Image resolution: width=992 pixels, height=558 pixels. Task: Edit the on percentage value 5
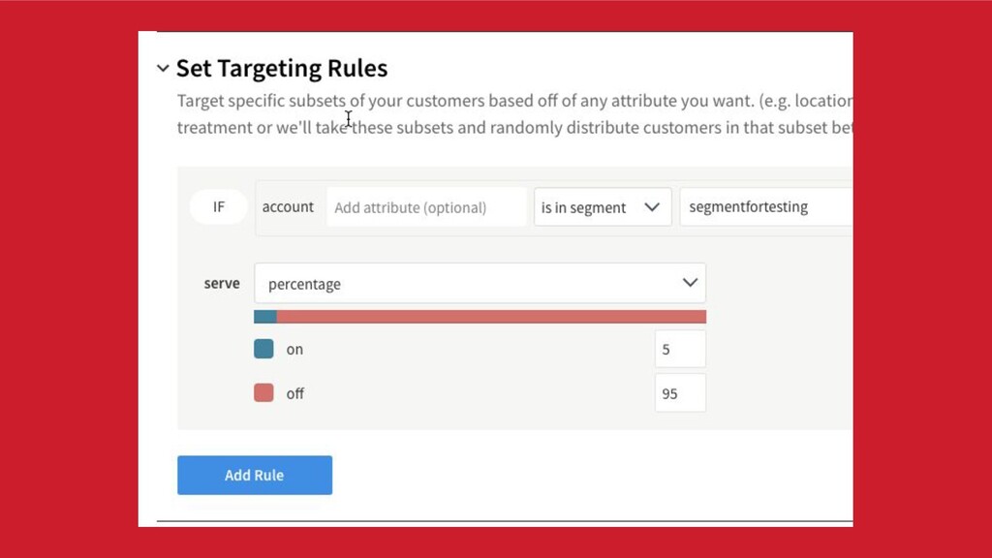(680, 349)
